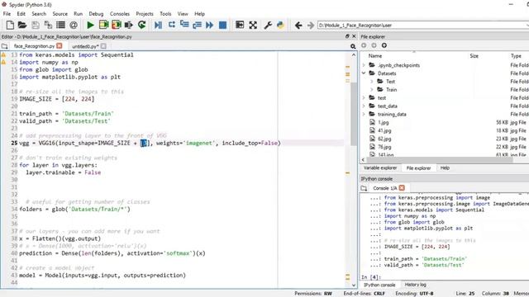Select the 41.jpg file
The height and width of the screenshot is (297, 529).
click(384, 130)
